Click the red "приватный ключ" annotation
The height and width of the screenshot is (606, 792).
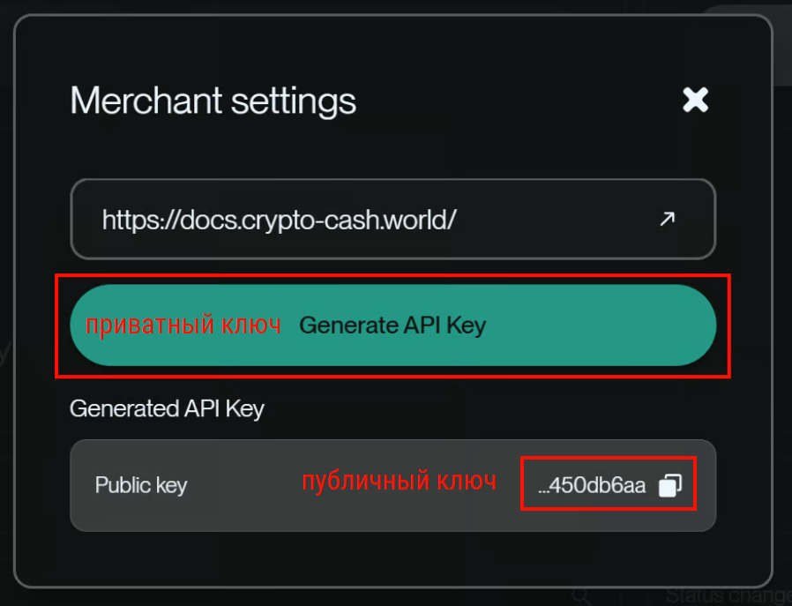183,325
